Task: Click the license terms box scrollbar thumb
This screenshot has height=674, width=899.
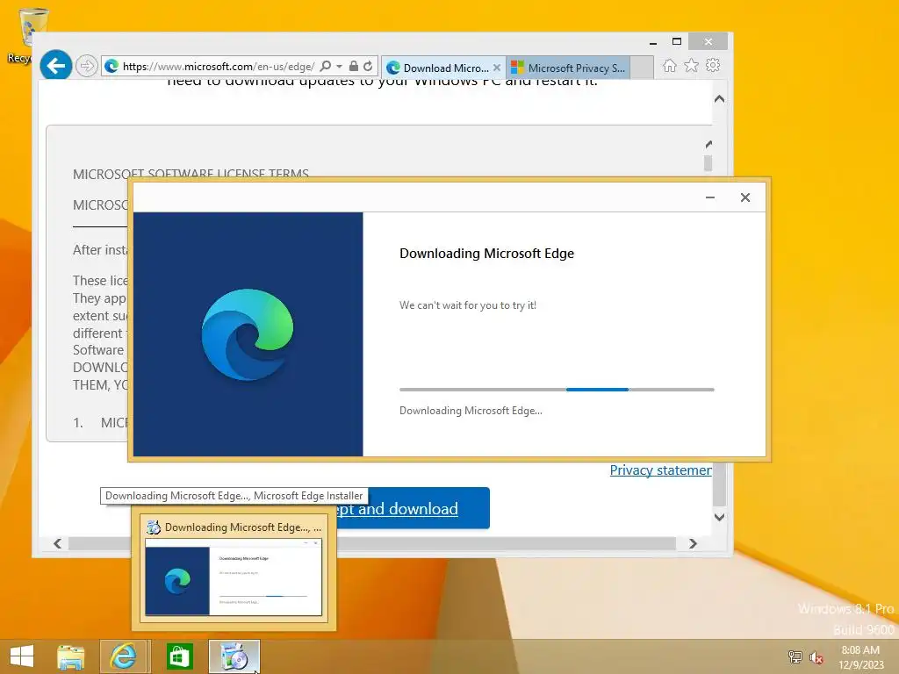Action: [708, 162]
